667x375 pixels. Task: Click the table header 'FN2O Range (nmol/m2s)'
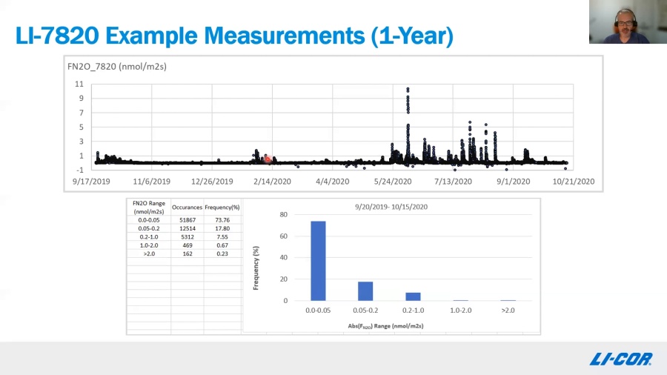tap(149, 208)
